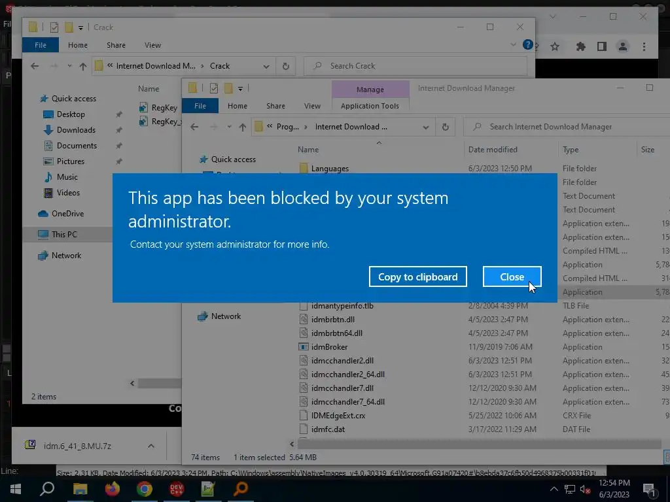Open Home tab in Crack window
Viewport: 670px width, 502px height.
(x=77, y=45)
